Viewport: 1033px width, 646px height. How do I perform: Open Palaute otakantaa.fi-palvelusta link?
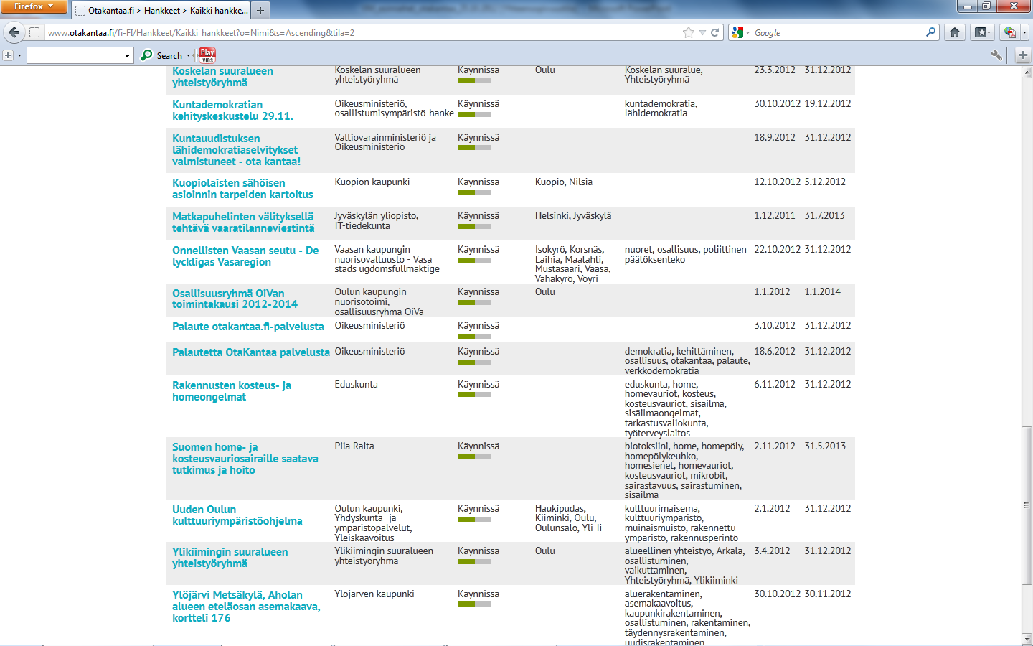point(248,327)
